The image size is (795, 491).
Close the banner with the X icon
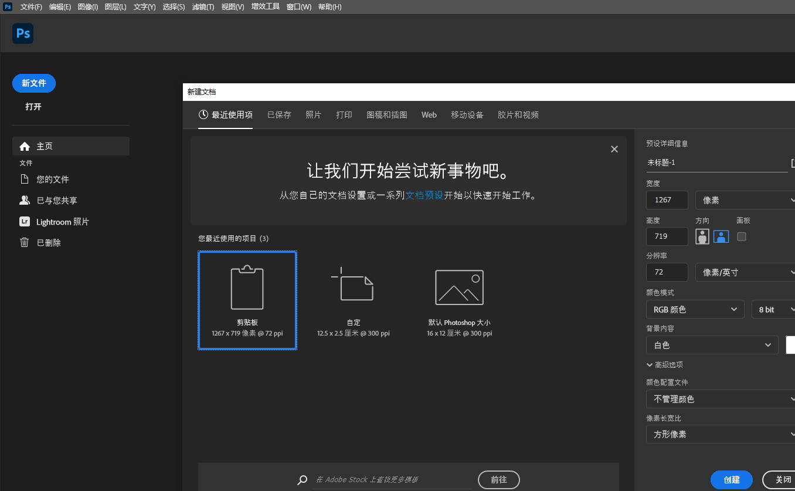614,149
